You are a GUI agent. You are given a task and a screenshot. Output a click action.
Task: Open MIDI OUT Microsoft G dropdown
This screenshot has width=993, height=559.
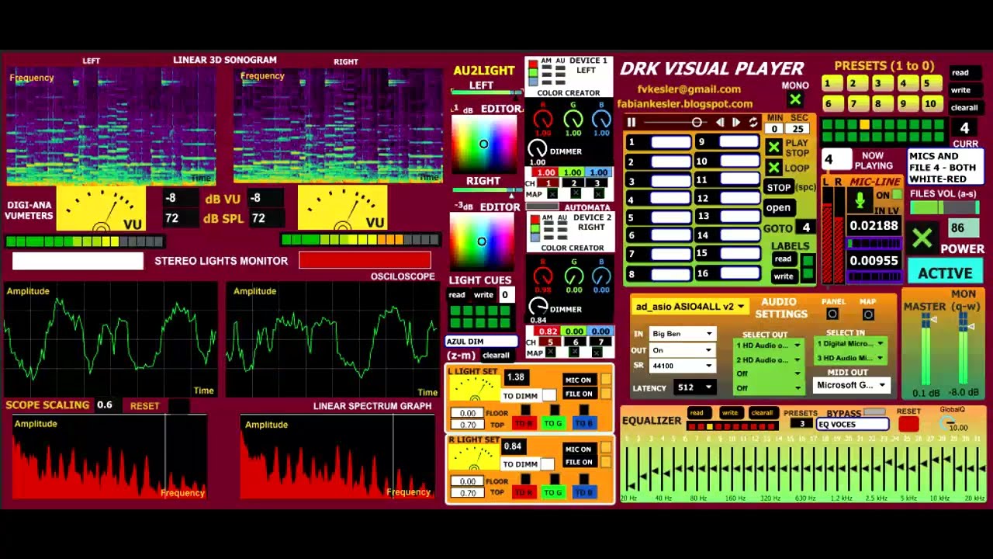coord(850,385)
